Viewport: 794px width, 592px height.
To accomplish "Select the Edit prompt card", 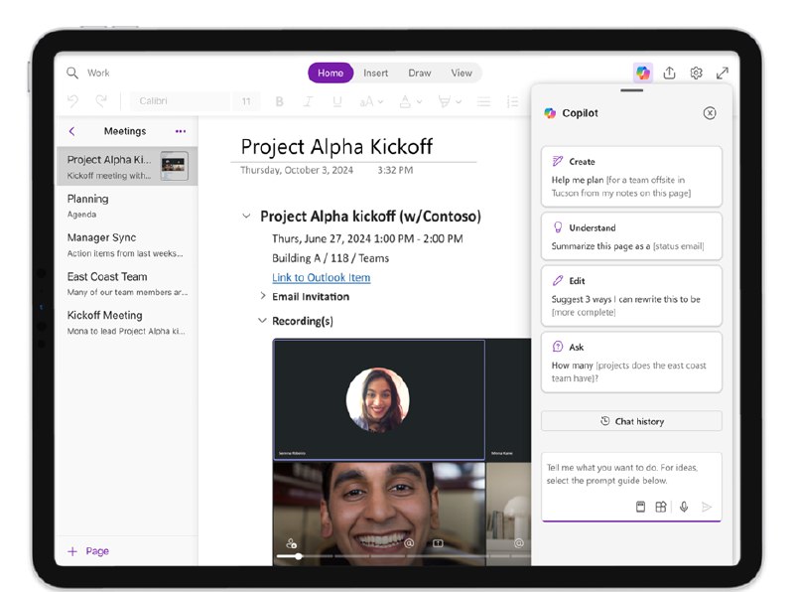I will (x=631, y=296).
